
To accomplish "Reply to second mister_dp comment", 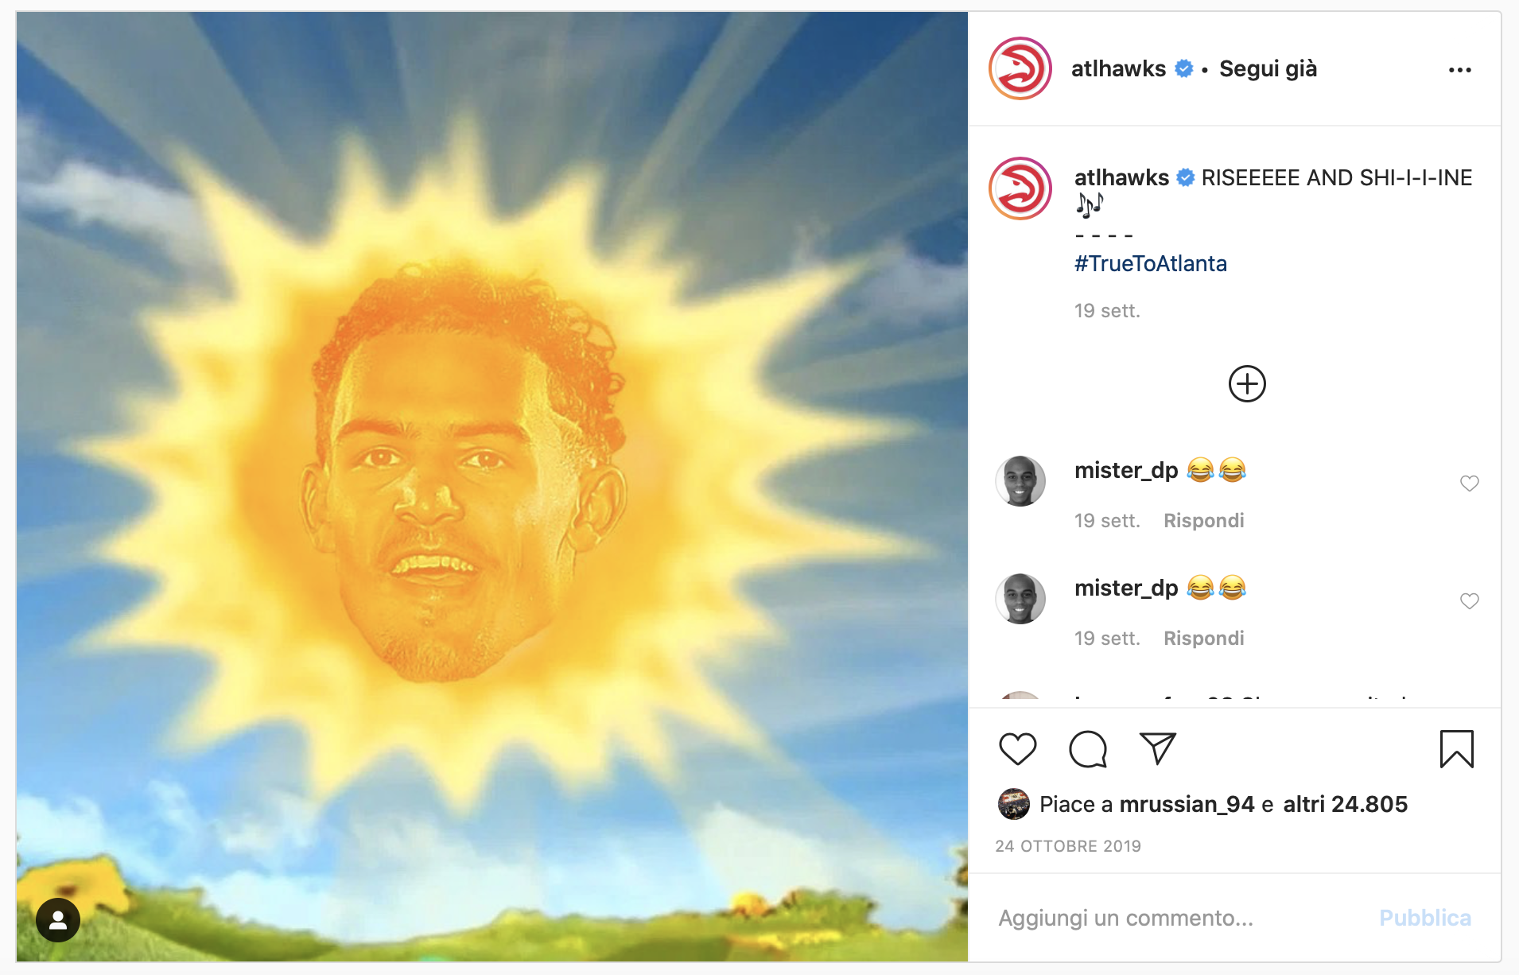I will [x=1203, y=639].
